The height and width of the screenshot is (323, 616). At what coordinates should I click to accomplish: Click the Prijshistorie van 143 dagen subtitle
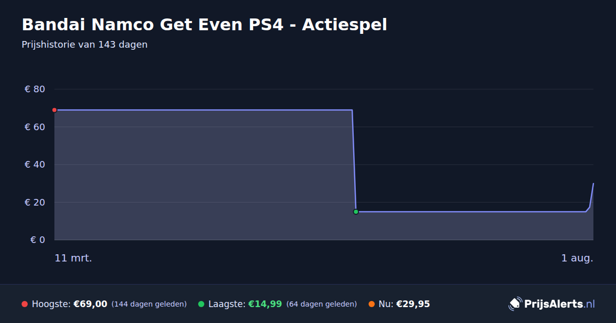coord(85,45)
